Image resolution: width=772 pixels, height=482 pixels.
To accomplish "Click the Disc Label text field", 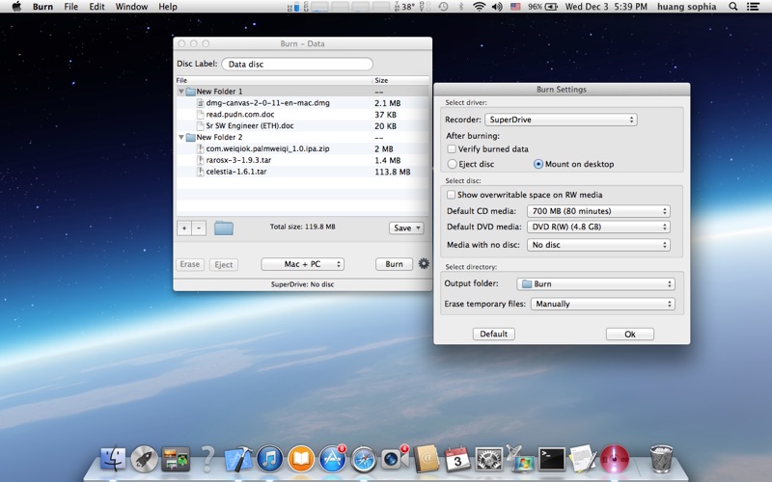I will click(297, 64).
